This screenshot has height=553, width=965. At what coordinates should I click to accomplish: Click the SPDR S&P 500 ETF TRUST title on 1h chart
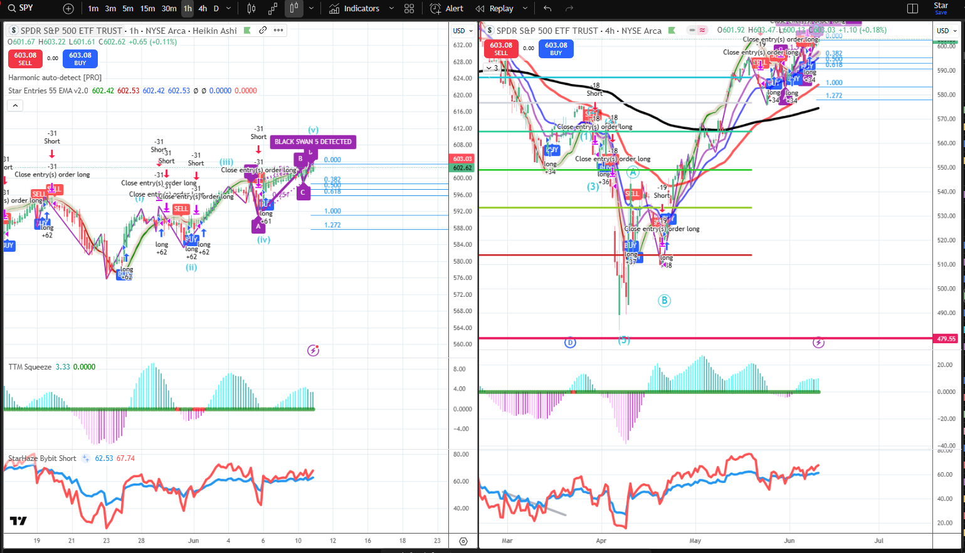(x=71, y=31)
